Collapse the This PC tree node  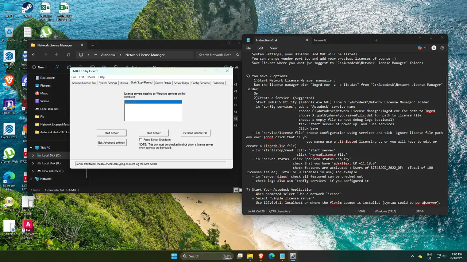coord(31,148)
